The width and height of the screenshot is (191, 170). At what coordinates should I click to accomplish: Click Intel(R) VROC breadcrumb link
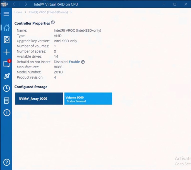point(48,12)
